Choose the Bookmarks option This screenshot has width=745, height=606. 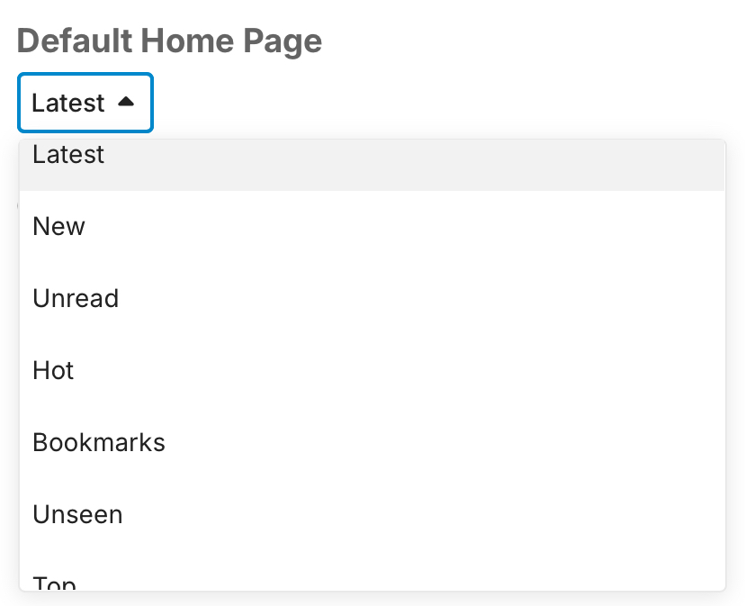(x=99, y=442)
